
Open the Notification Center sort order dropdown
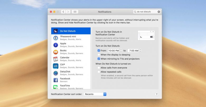pyautogui.click(x=95, y=94)
